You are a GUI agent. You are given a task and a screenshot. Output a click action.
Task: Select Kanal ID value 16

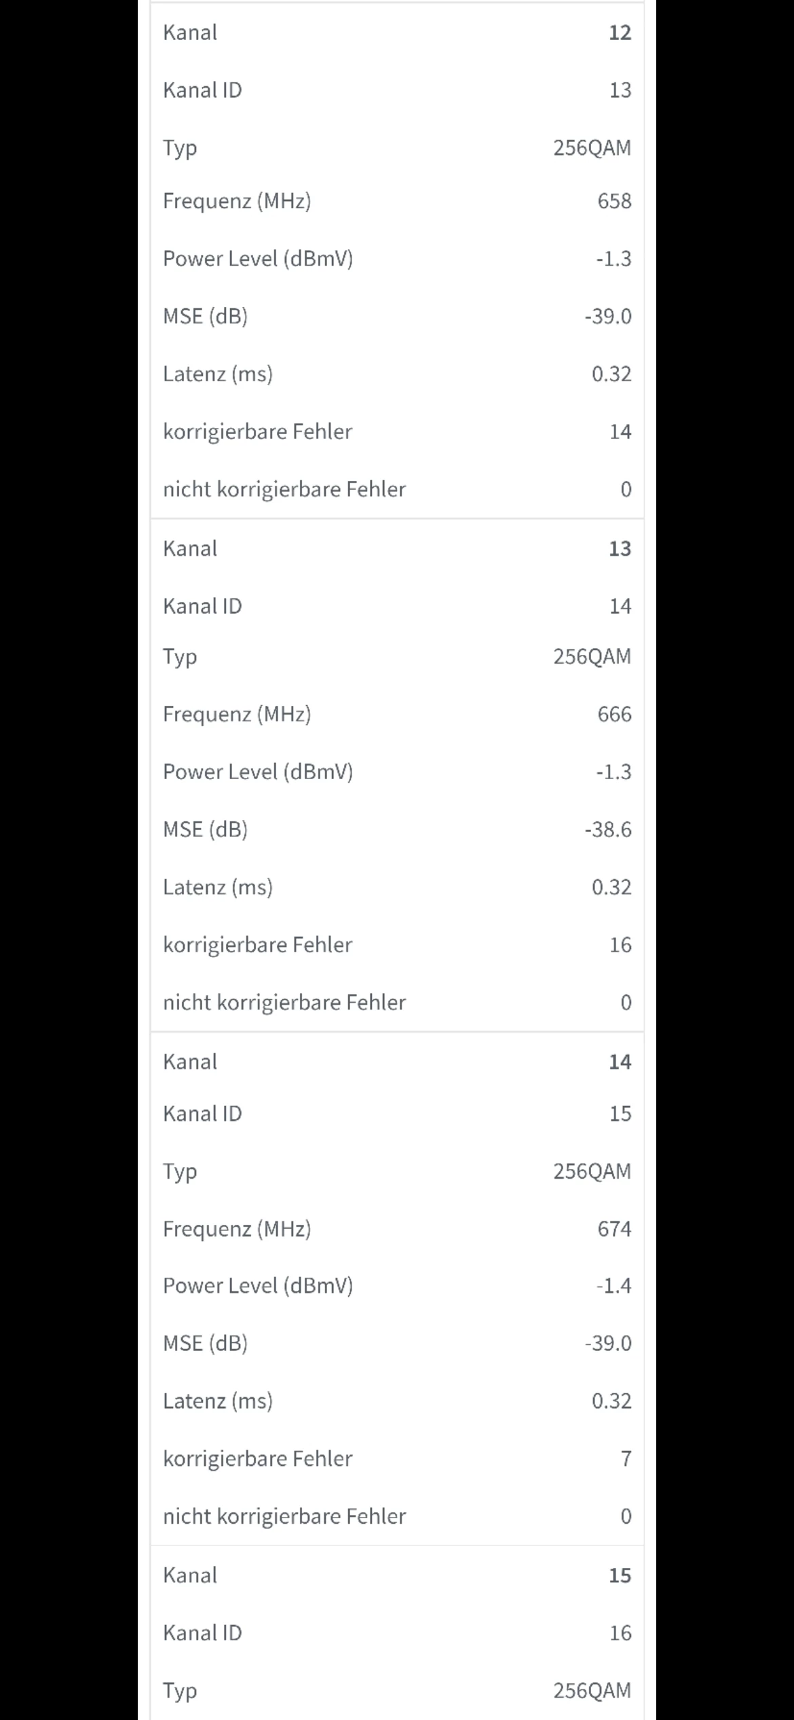coord(620,1632)
